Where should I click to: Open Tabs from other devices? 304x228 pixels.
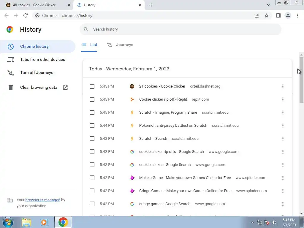[38, 59]
